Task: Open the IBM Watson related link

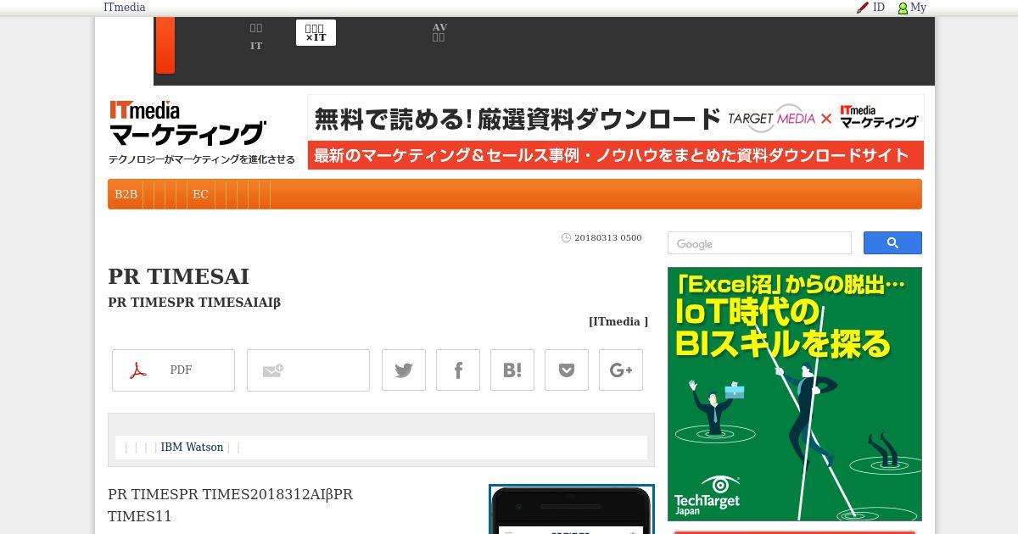Action: [x=192, y=448]
